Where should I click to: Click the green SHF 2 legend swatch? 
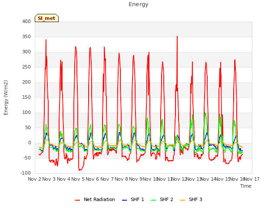154,200
